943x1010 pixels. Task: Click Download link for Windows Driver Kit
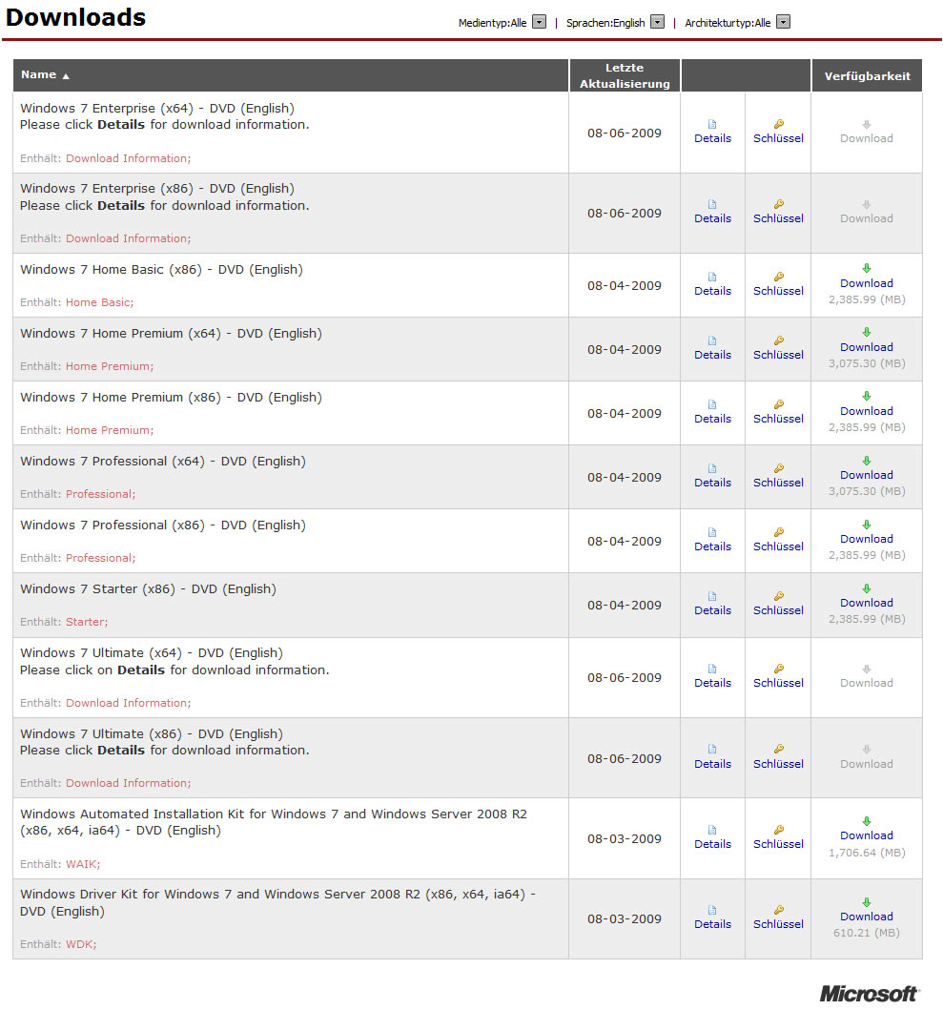point(867,917)
